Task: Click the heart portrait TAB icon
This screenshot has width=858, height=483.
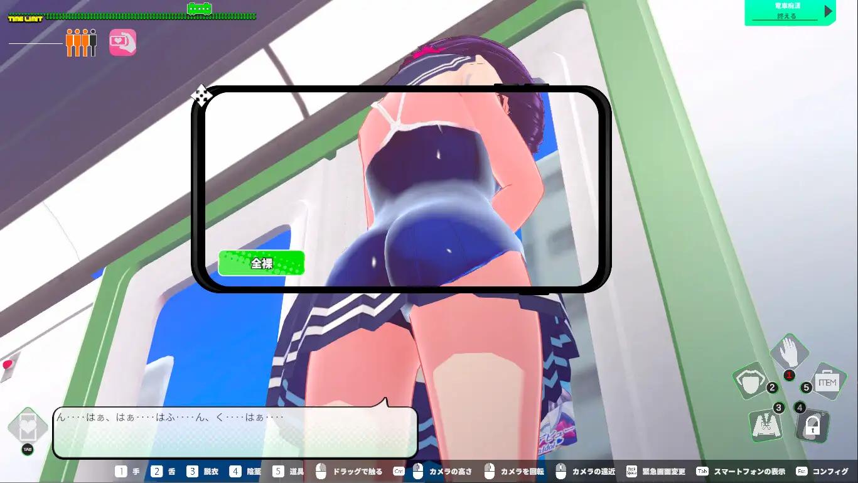Action: click(x=28, y=428)
